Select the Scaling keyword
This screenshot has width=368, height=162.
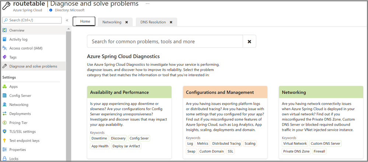[x=250, y=144]
